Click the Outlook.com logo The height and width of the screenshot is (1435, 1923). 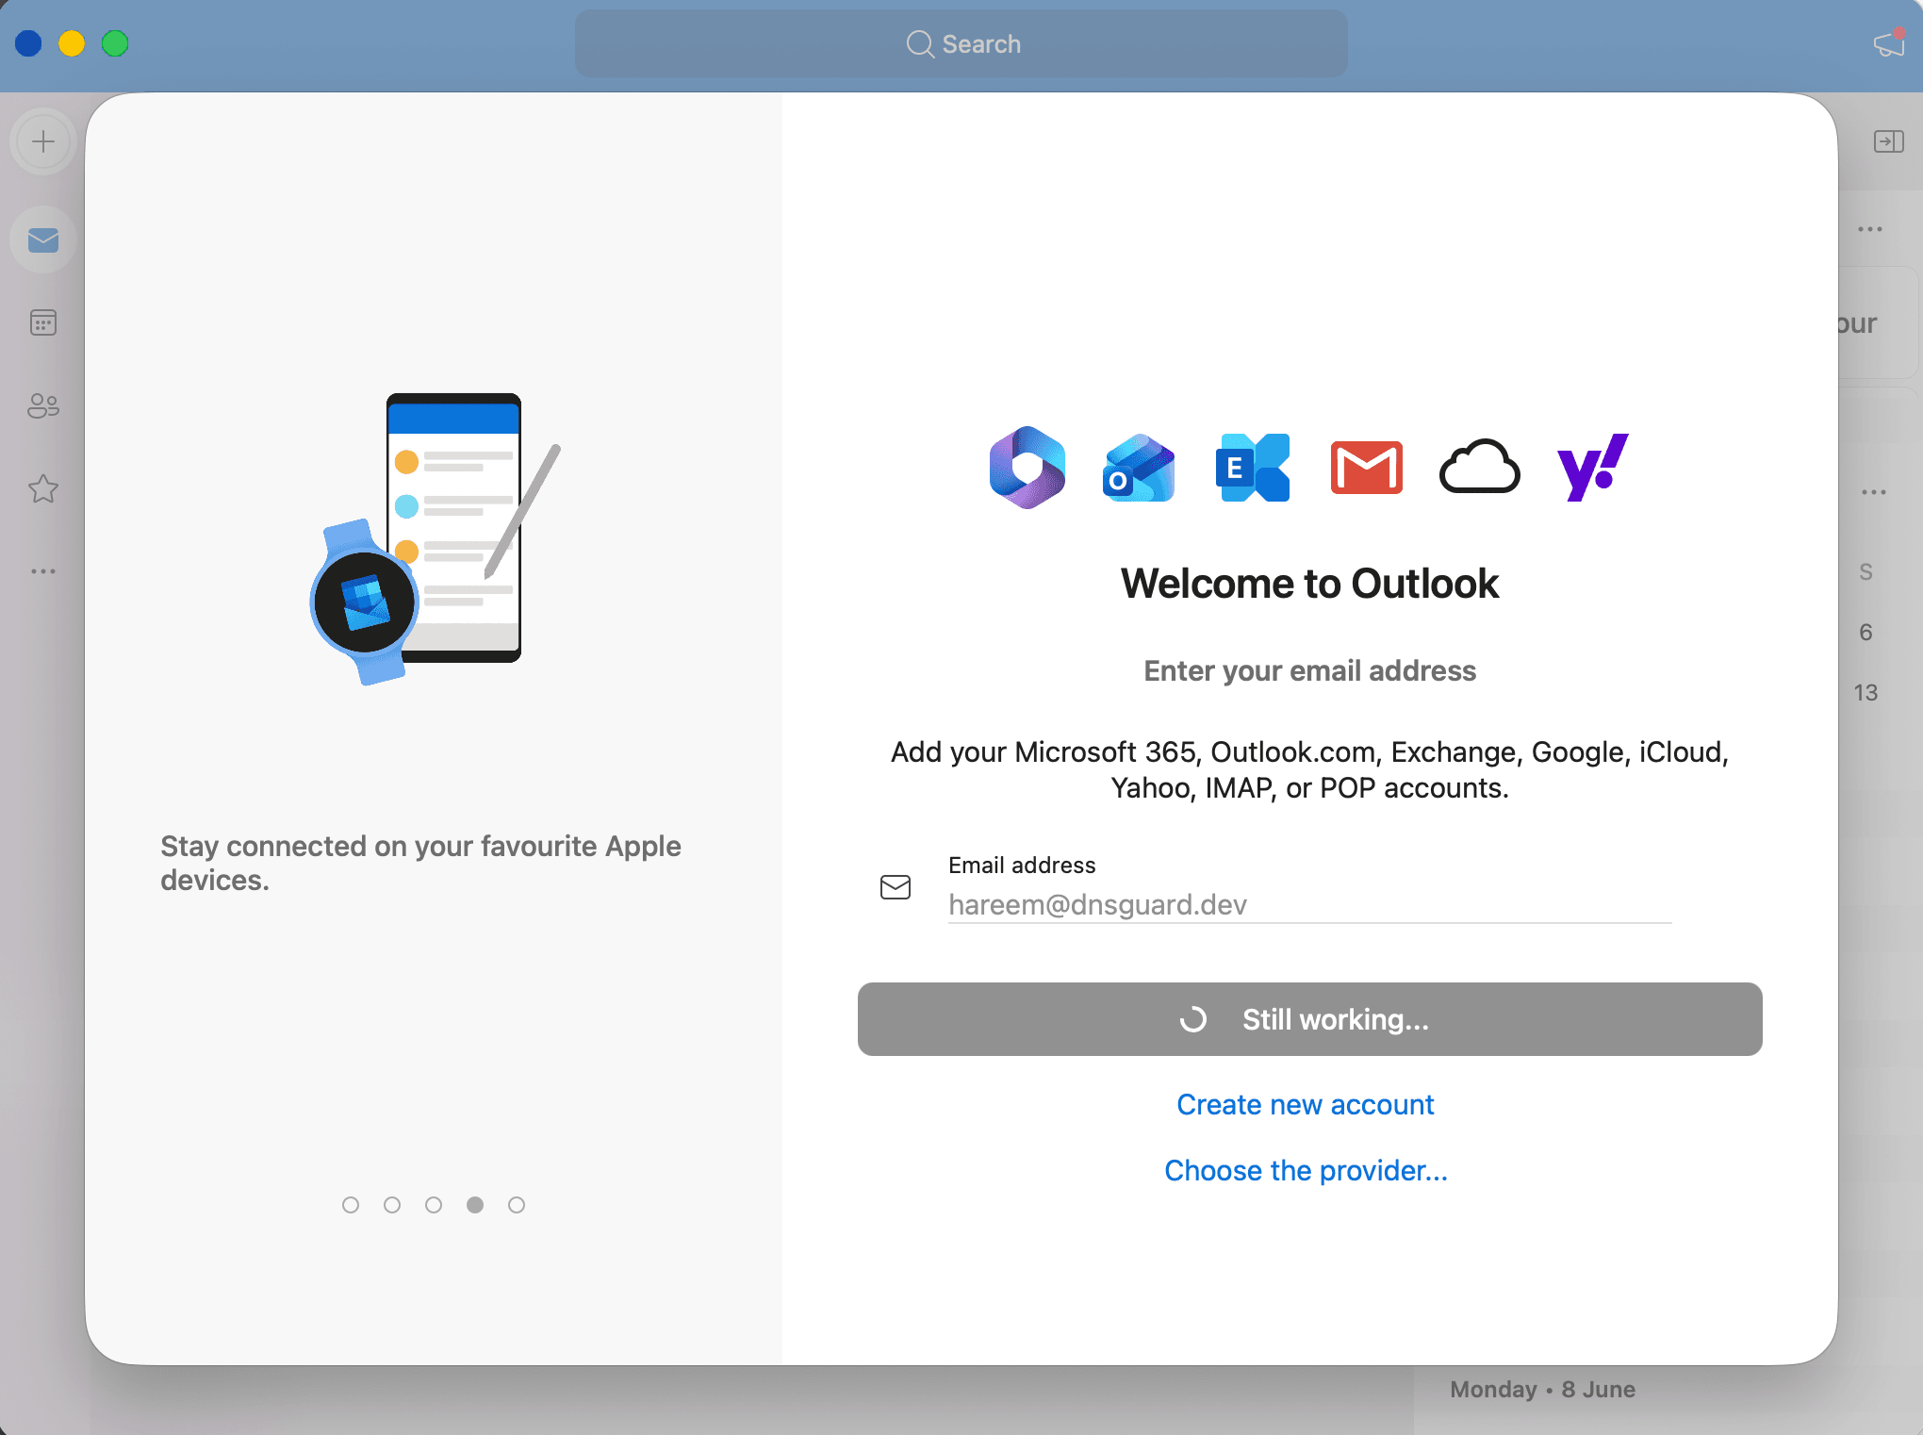pyautogui.click(x=1140, y=468)
